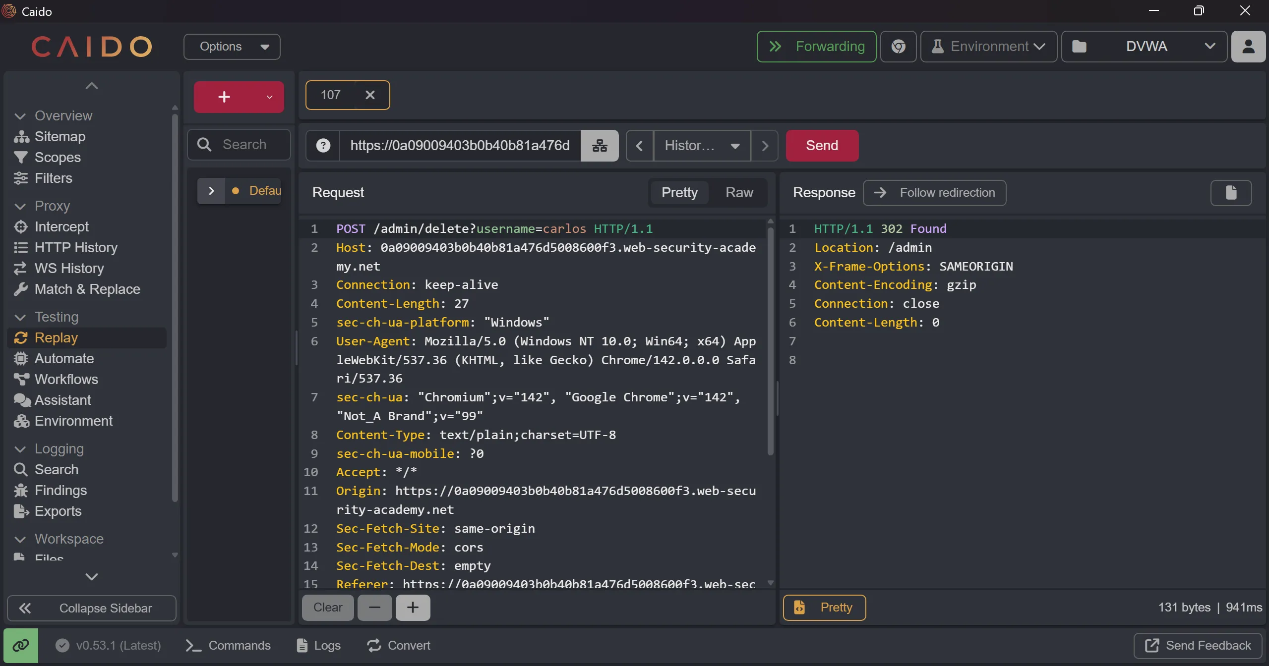The width and height of the screenshot is (1269, 666).
Task: Open HTTP History in the sidebar
Action: pos(75,247)
